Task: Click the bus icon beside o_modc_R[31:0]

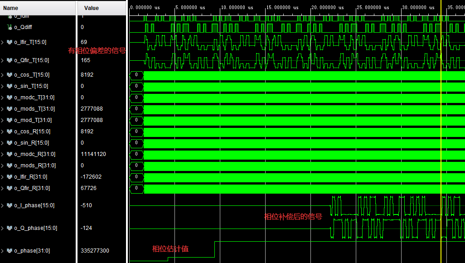Action: click(10, 154)
